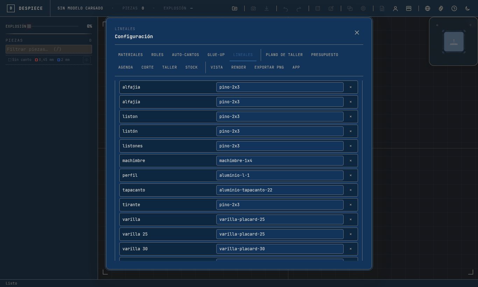Screen dimensions: 478x287
Task: Edit the aluminio-l-1 value field
Action: coord(280,175)
